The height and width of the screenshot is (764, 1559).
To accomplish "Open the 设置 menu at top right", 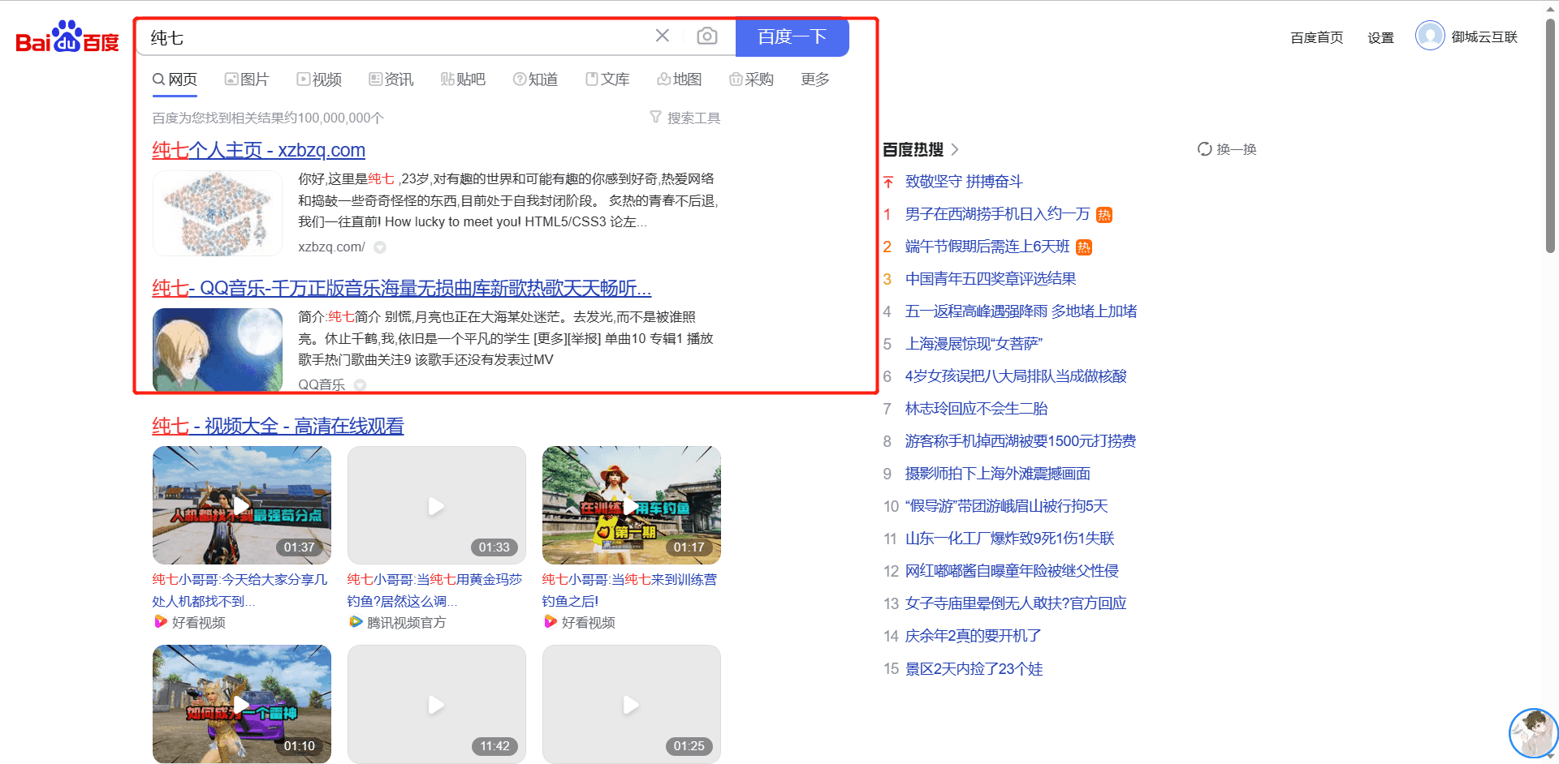I will 1380,37.
